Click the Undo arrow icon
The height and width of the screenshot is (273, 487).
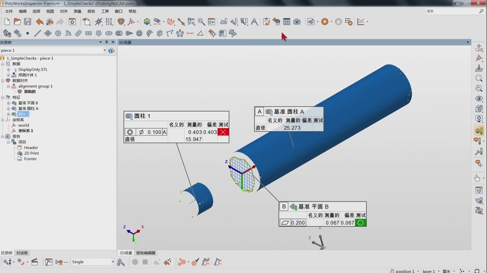point(40,22)
